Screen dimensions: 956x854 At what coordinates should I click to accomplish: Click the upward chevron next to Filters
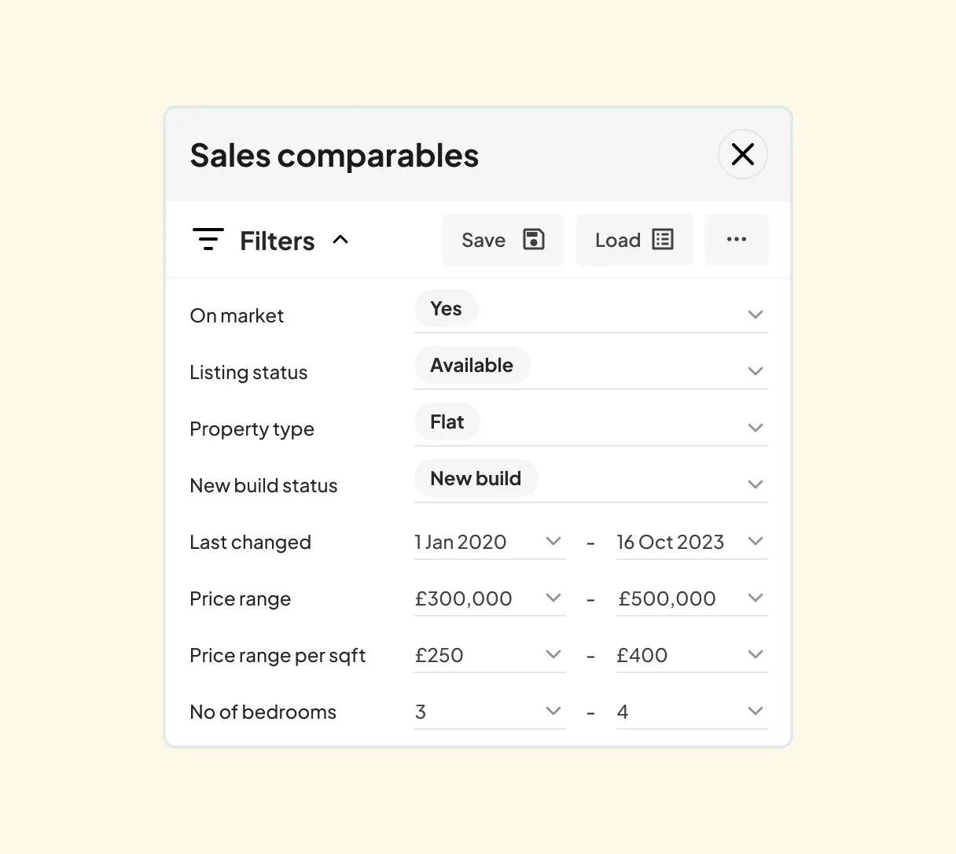(340, 240)
